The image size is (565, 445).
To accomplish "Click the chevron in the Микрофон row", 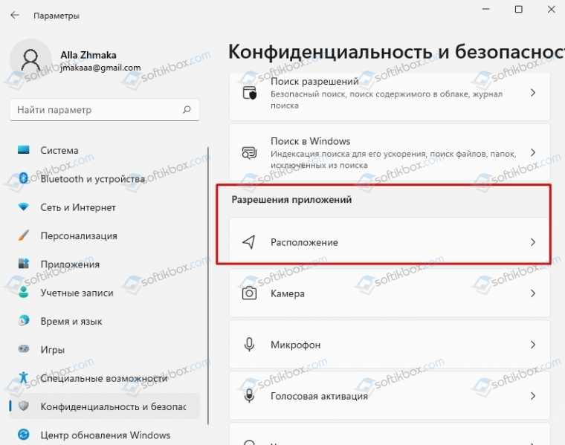I will tap(533, 345).
